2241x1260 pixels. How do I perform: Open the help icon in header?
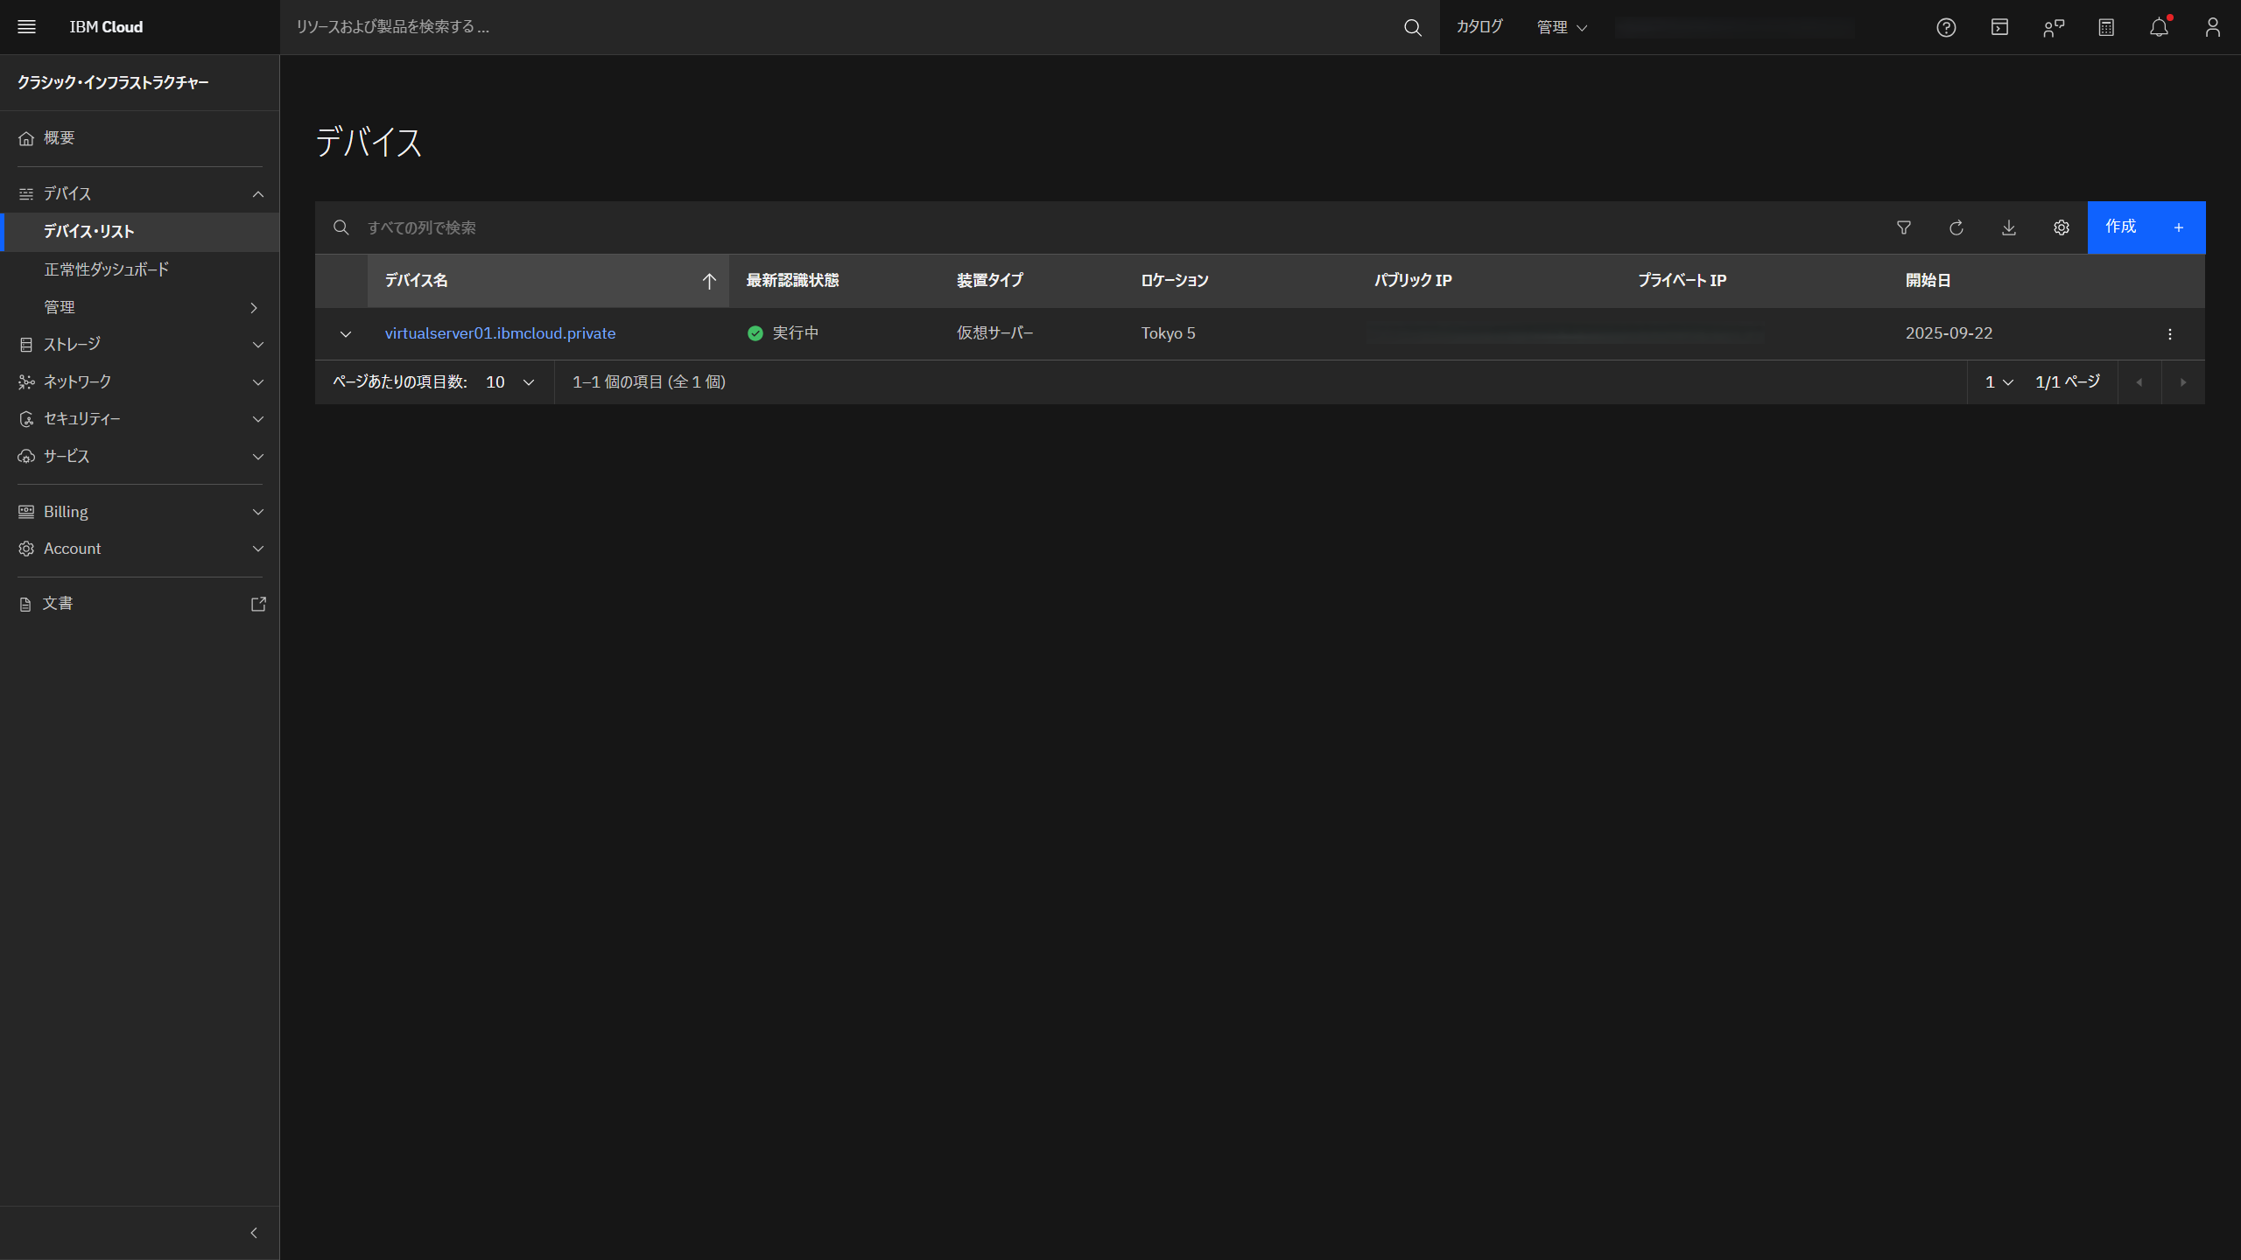click(x=1946, y=27)
